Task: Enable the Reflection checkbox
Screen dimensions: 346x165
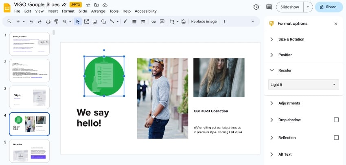Action: click(x=336, y=138)
